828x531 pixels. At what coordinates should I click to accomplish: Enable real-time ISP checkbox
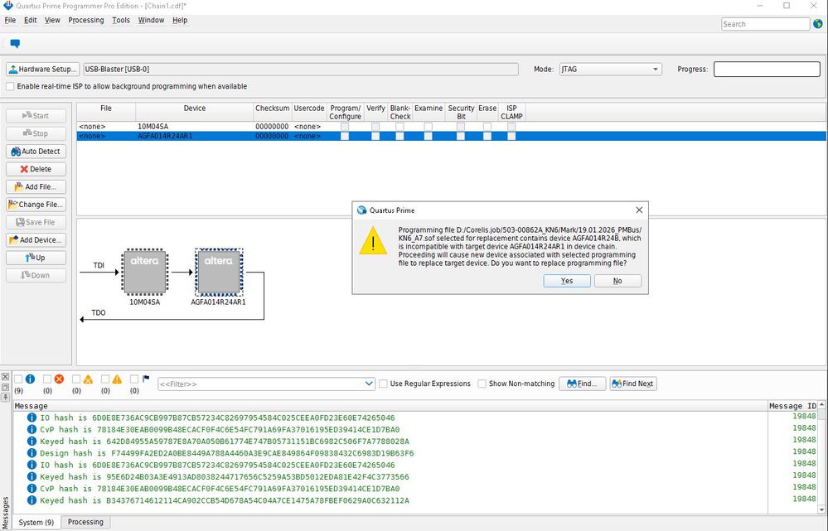coord(11,86)
